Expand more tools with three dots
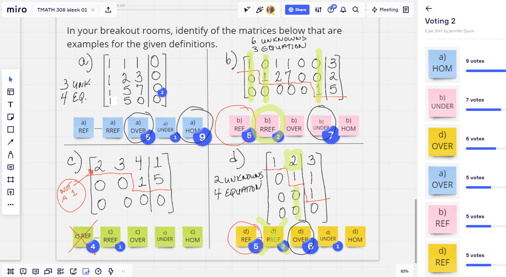This screenshot has width=506, height=277. (x=11, y=205)
